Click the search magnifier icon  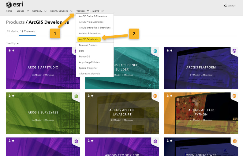coord(225,6)
